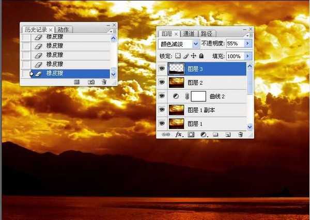310x220 pixels.
Task: Select the 曲线 2 layer mask thumbnail
Action: 199,96
